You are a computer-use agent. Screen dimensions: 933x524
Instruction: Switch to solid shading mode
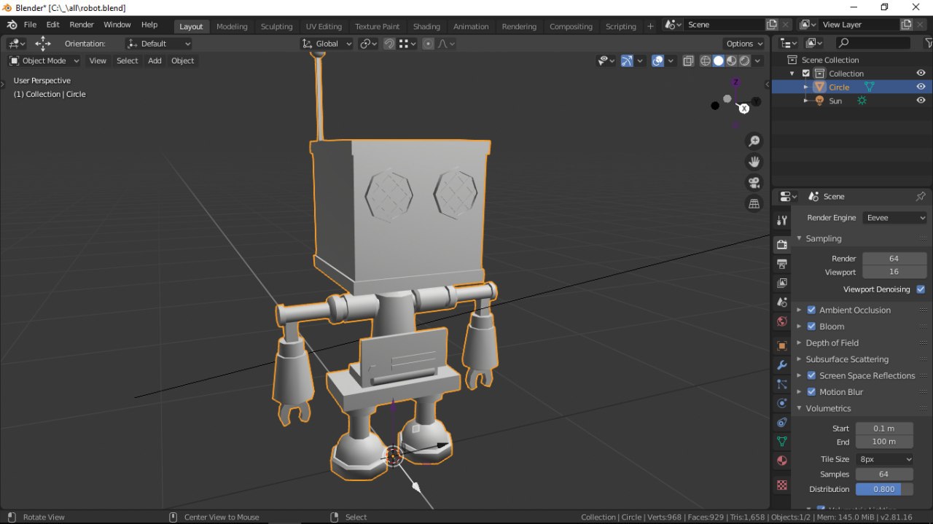point(718,60)
